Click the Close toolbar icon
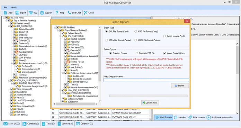Viewport: 241px width, 128px height. coord(86,13)
